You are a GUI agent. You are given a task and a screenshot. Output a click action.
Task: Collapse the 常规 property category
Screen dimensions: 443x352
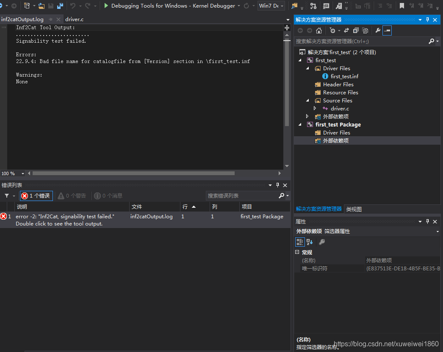pyautogui.click(x=297, y=252)
